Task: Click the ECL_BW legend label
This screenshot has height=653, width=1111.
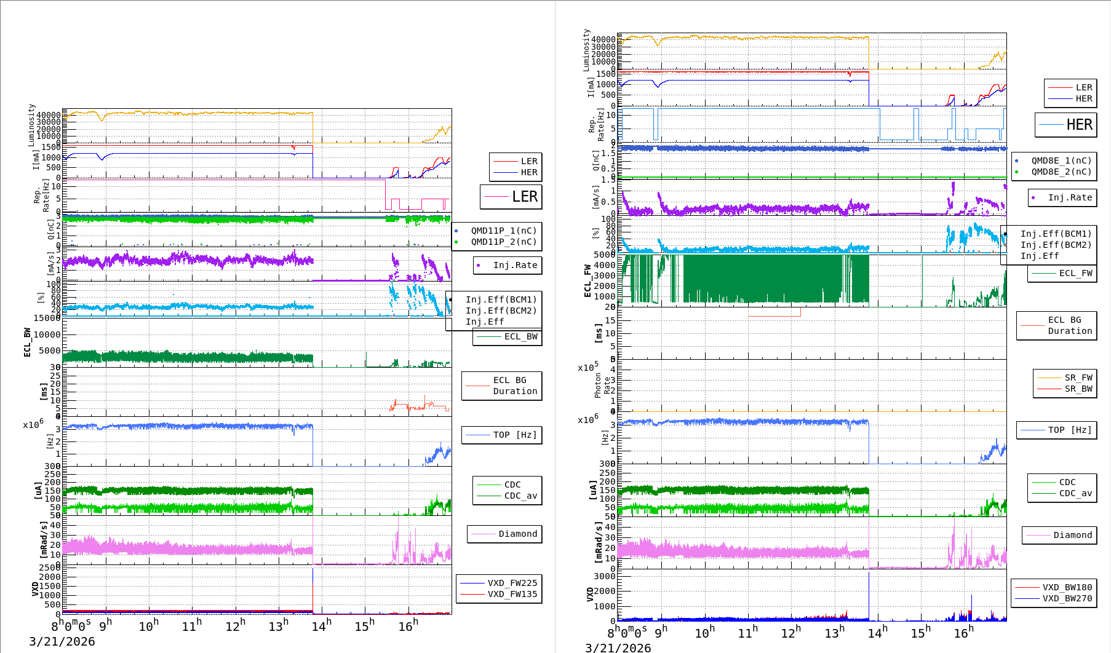Action: coord(520,336)
